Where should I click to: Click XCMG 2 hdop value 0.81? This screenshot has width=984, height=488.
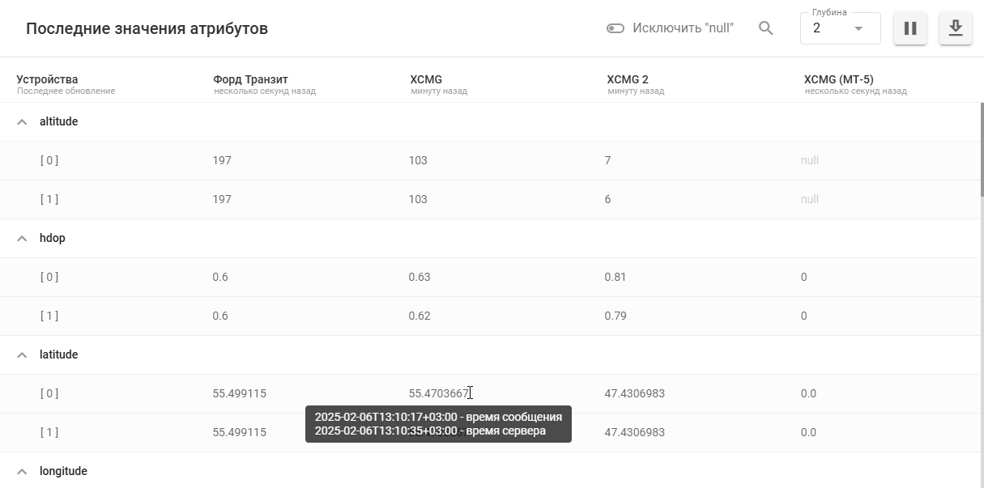point(616,277)
